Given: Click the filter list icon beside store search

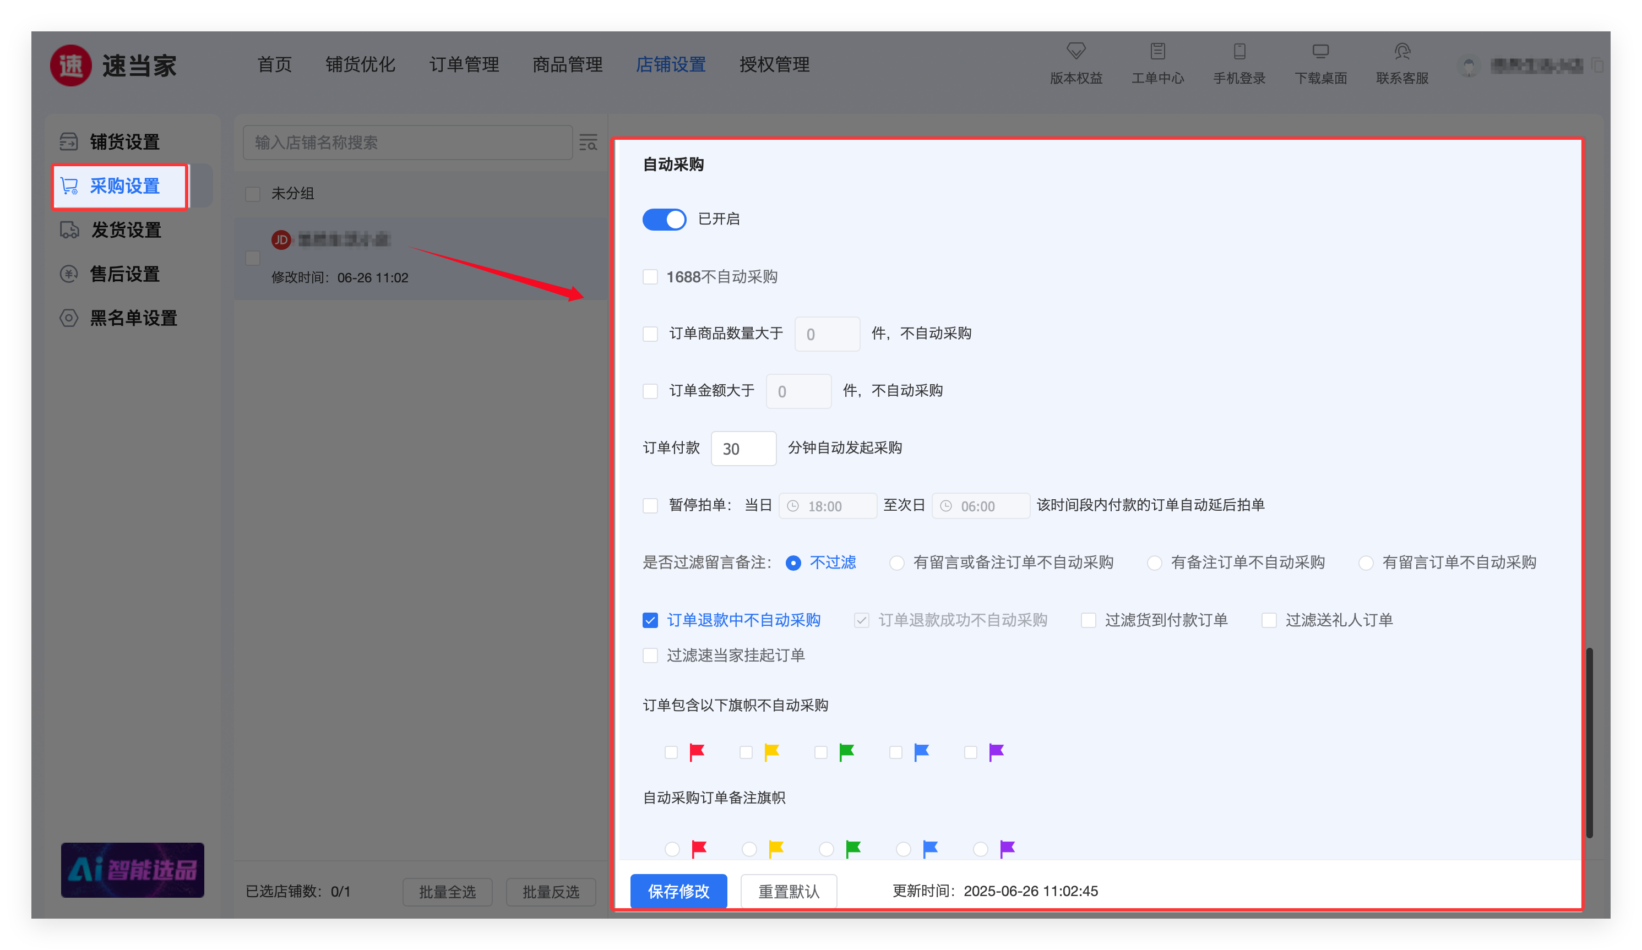Looking at the screenshot, I should tap(589, 142).
